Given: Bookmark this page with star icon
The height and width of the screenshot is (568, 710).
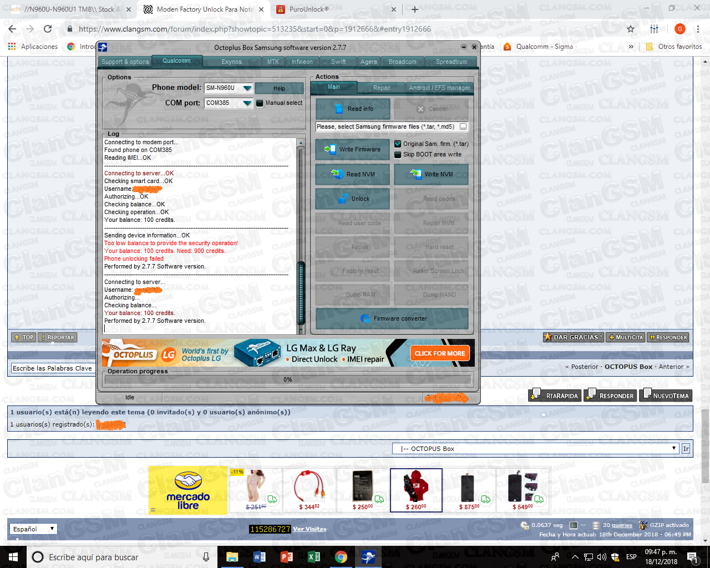Looking at the screenshot, I should 631,29.
